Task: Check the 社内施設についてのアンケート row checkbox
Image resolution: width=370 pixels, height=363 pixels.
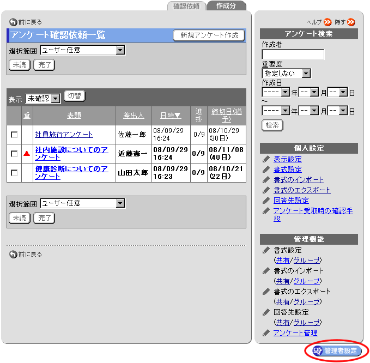Action: pyautogui.click(x=14, y=154)
